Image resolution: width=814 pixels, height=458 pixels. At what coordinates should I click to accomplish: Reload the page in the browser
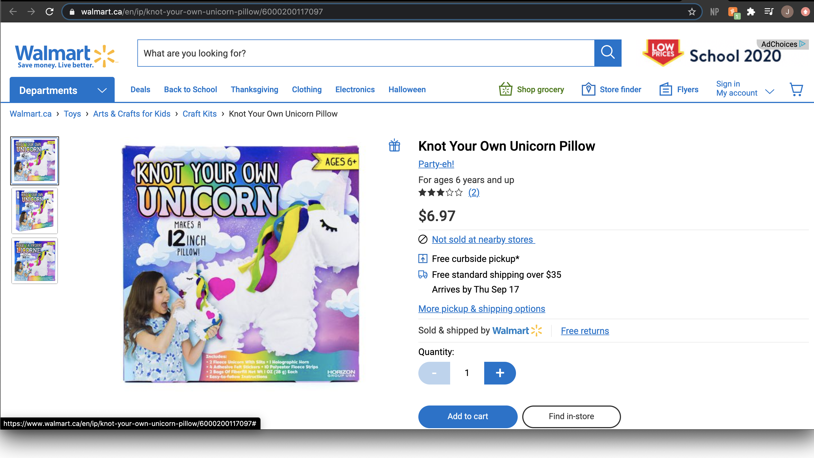pyautogui.click(x=49, y=12)
